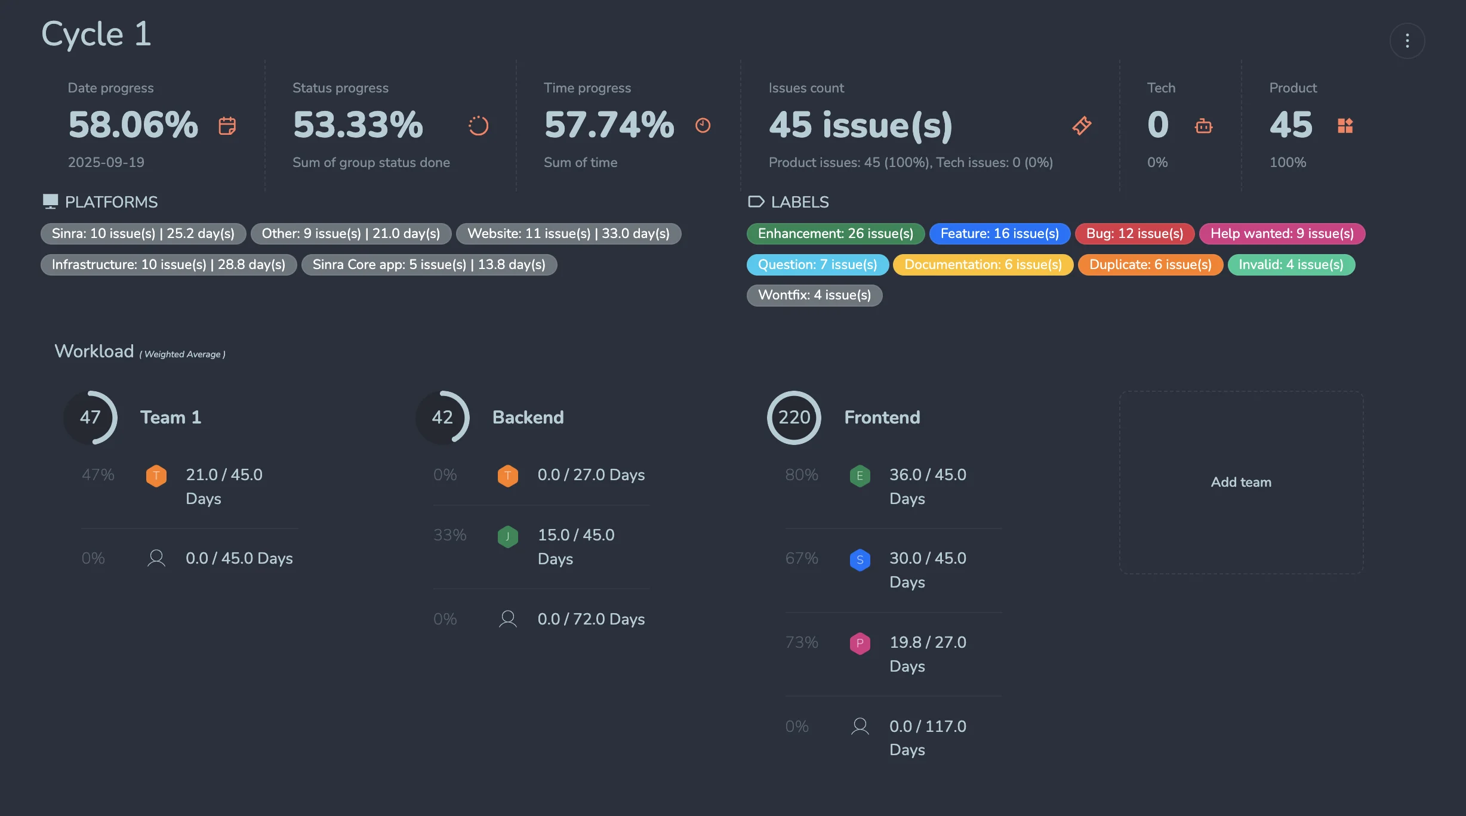This screenshot has width=1466, height=816.
Task: Select the Bug: 12 issue(s) label
Action: click(x=1134, y=234)
